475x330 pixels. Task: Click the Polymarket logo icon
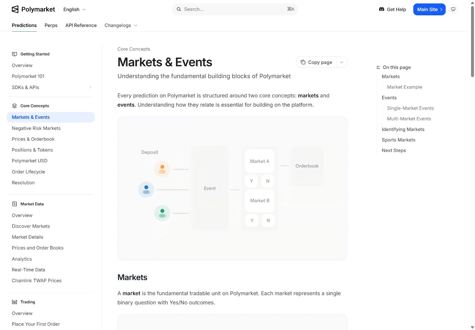point(15,9)
